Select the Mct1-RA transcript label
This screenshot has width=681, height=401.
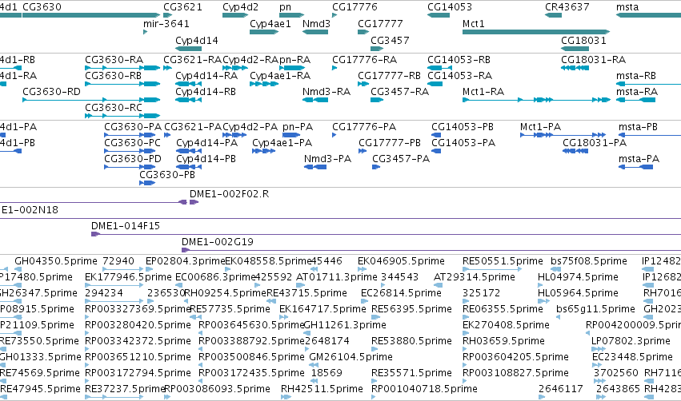tap(483, 92)
